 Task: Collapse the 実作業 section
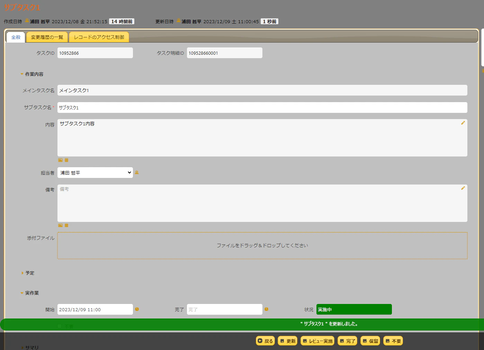point(30,293)
